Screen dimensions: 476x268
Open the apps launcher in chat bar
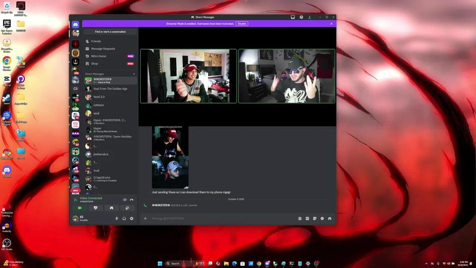[329, 218]
